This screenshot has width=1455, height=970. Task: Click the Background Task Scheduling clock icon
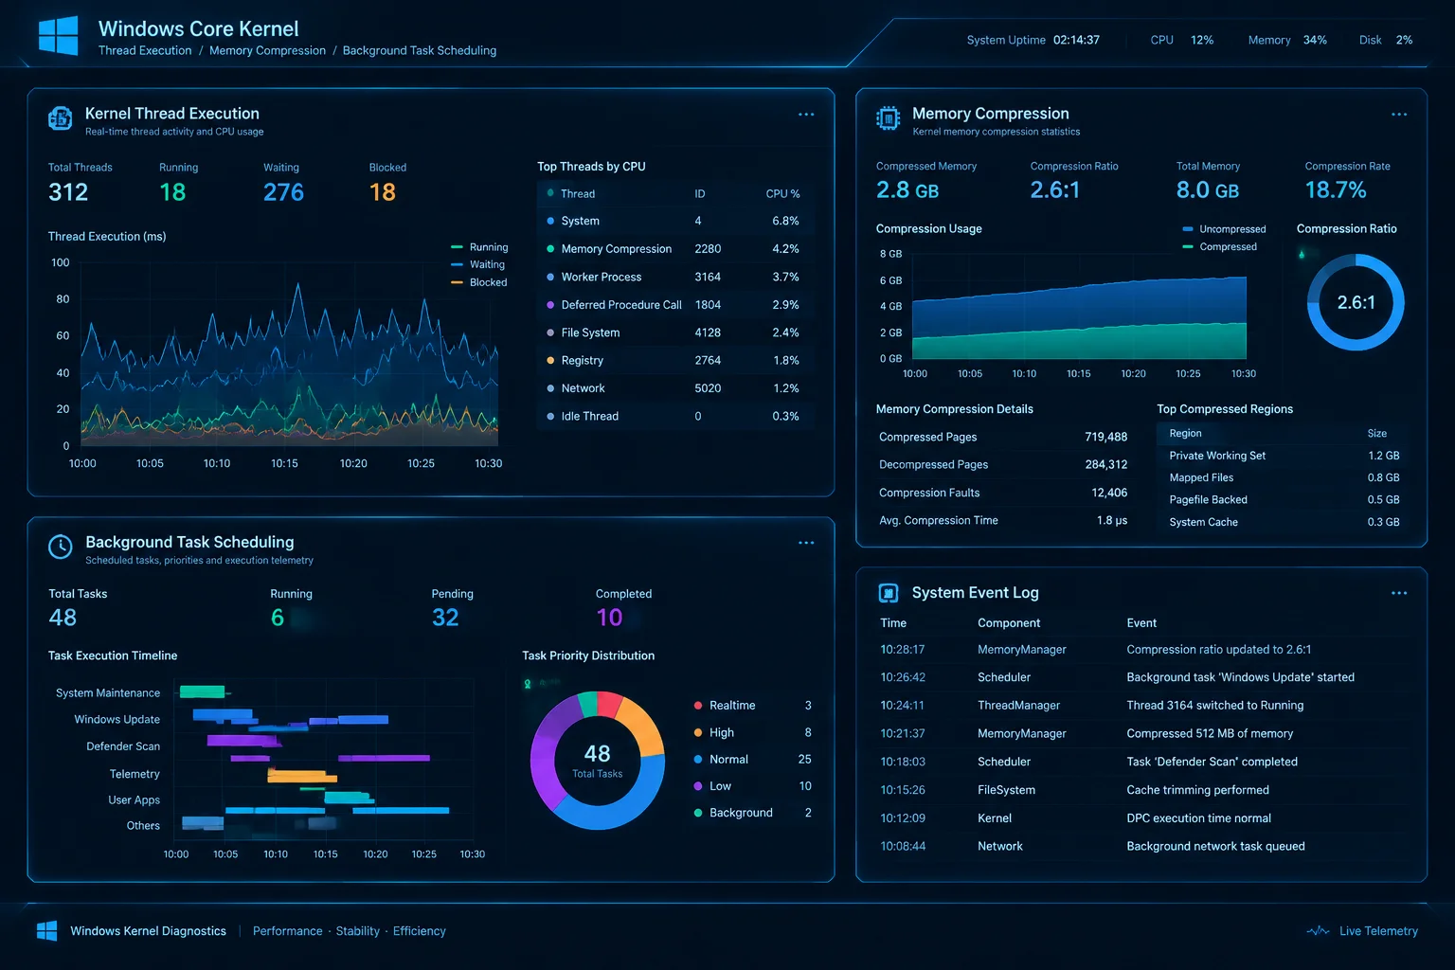(60, 547)
